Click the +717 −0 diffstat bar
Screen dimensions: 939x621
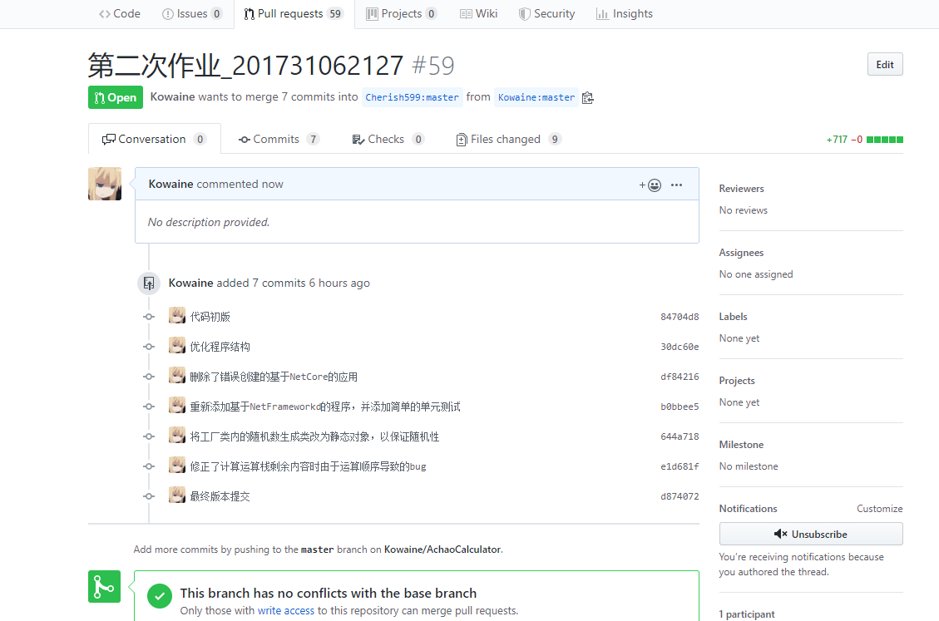(x=864, y=140)
